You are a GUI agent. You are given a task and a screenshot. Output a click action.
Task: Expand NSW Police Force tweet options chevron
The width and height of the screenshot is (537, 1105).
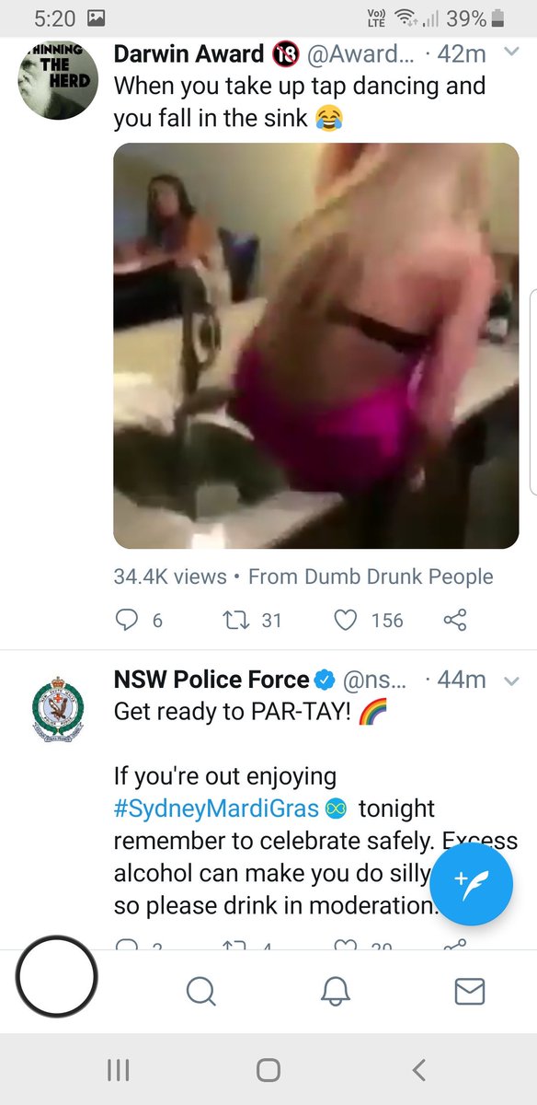pos(513,680)
